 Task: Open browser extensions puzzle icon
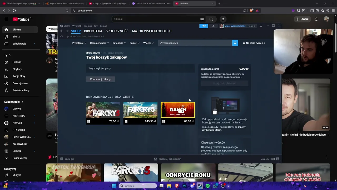298,11
